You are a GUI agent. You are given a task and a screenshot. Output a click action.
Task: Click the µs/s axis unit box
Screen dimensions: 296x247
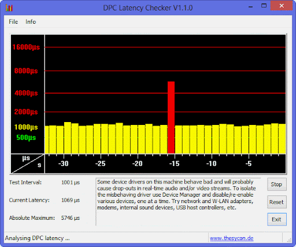click(28, 164)
